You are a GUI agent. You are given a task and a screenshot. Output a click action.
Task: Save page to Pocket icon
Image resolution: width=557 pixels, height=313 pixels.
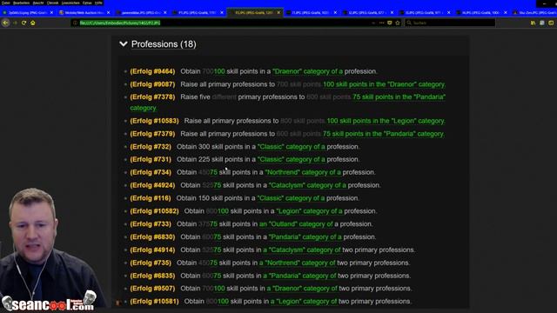click(390, 23)
